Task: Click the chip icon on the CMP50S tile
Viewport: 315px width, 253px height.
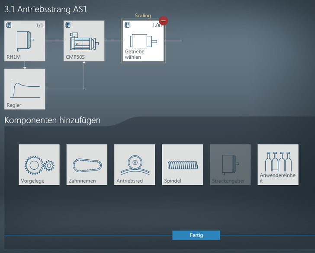Action: coord(68,25)
